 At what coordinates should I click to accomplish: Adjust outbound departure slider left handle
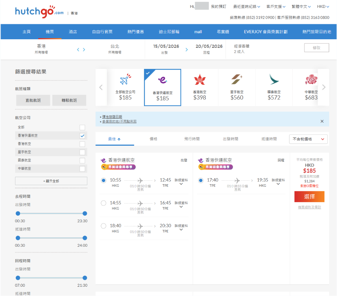tap(18, 214)
